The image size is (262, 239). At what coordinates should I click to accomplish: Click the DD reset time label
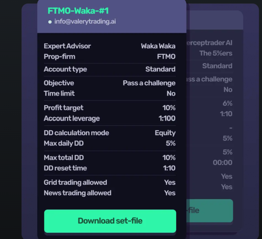[x=65, y=168]
